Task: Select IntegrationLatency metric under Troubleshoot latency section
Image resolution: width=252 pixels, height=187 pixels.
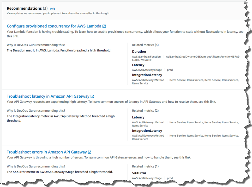Action: coord(147,131)
